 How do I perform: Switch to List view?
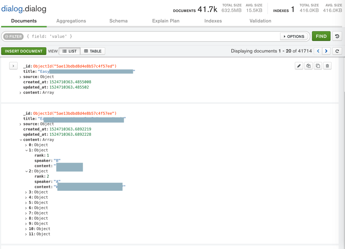click(69, 51)
